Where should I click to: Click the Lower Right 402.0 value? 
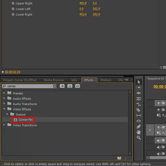pos(83,14)
